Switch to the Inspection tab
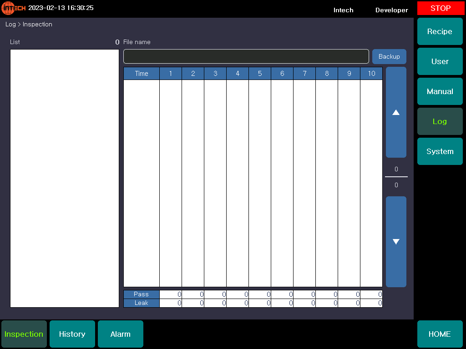Image resolution: width=466 pixels, height=349 pixels. tap(24, 334)
